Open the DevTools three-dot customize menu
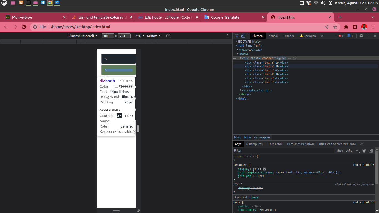Screen dimensions: 379x213 pyautogui.click(x=368, y=36)
